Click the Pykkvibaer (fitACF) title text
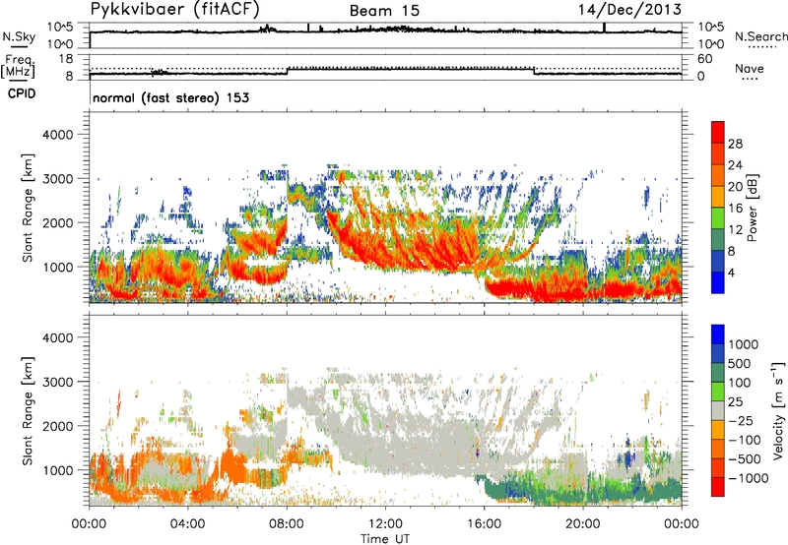Viewport: 788px width, 545px height. 175,9
